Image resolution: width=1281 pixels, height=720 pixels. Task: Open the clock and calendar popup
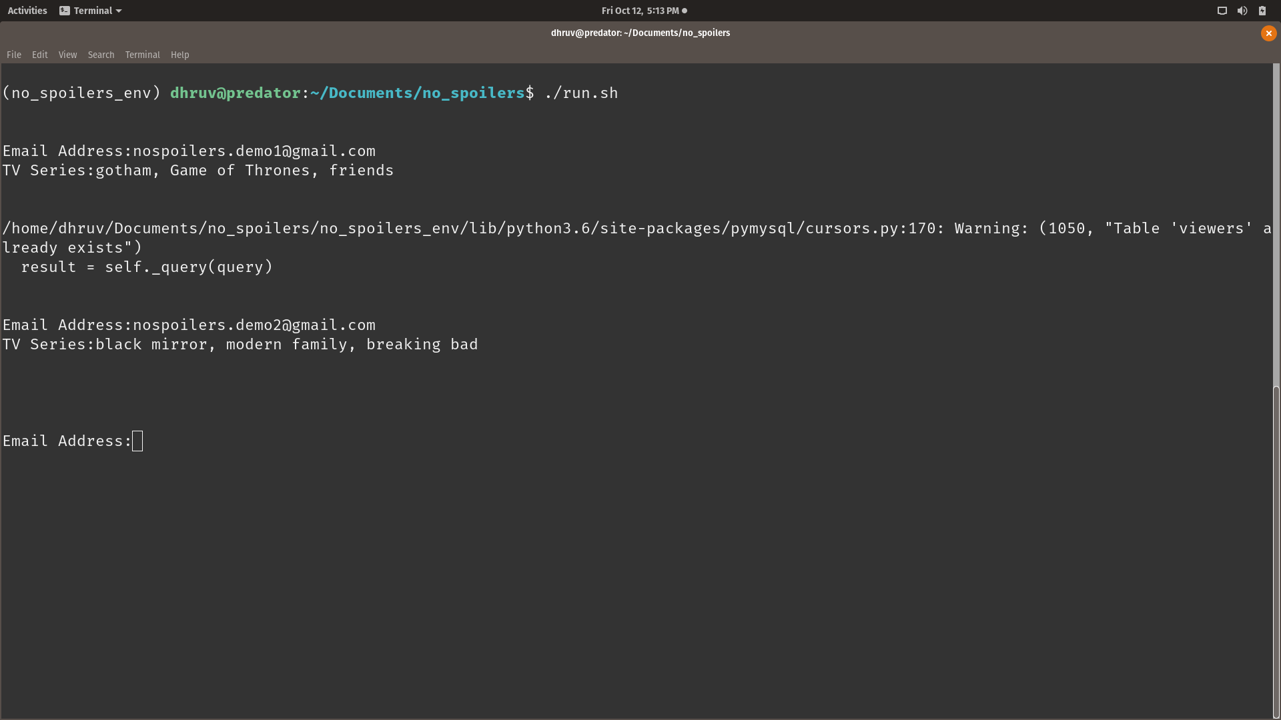click(640, 11)
